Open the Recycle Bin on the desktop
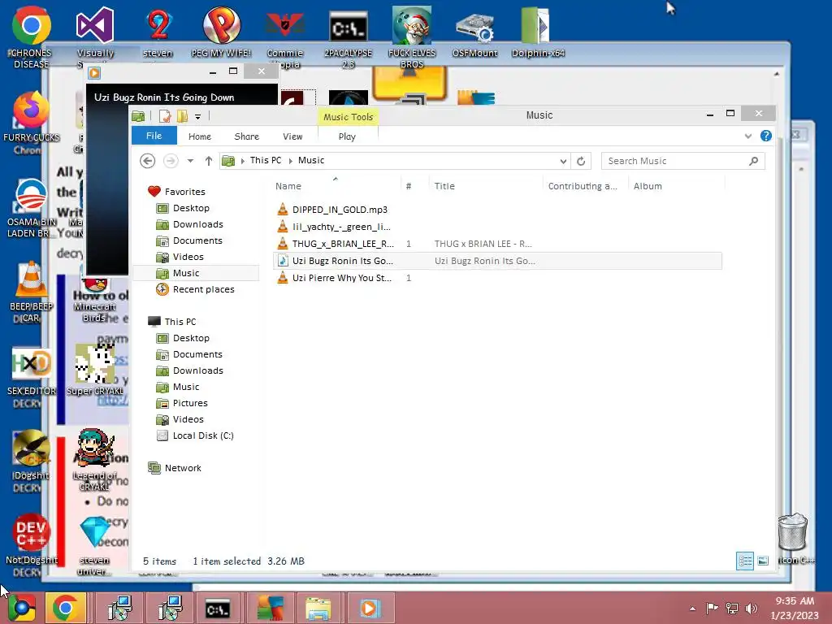This screenshot has width=832, height=624. (x=793, y=533)
